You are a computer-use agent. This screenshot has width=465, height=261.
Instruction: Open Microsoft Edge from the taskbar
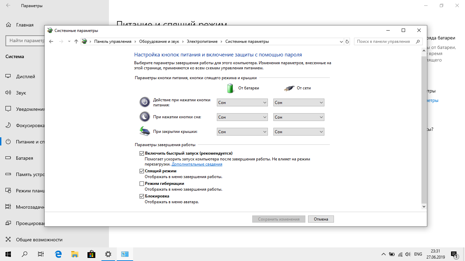click(x=58, y=254)
